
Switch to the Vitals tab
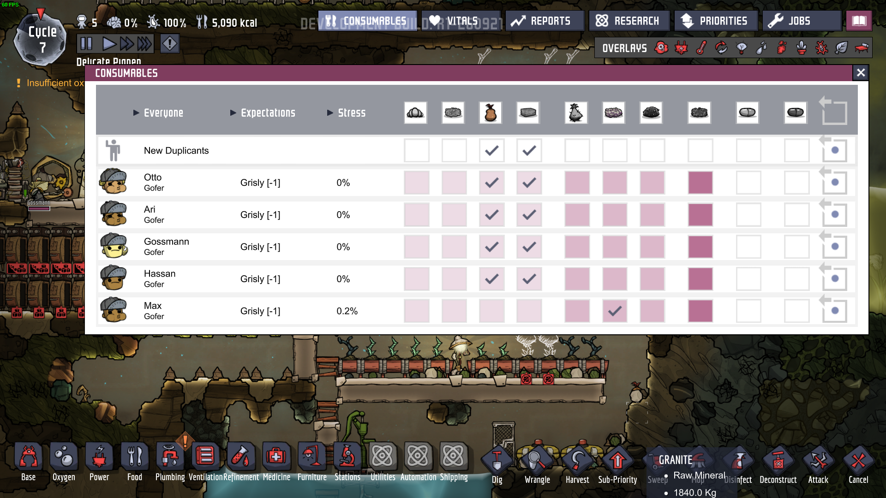(461, 21)
